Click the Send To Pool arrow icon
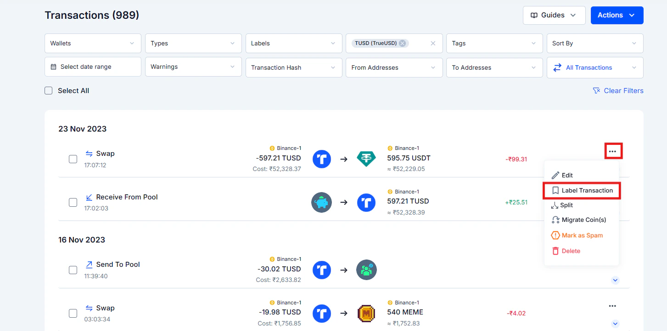Image resolution: width=667 pixels, height=331 pixels. coord(89,265)
